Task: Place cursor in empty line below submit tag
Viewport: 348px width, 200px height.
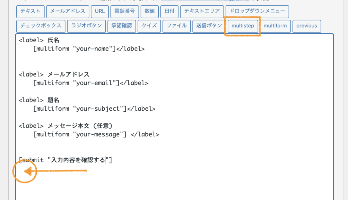Action: coord(24,171)
